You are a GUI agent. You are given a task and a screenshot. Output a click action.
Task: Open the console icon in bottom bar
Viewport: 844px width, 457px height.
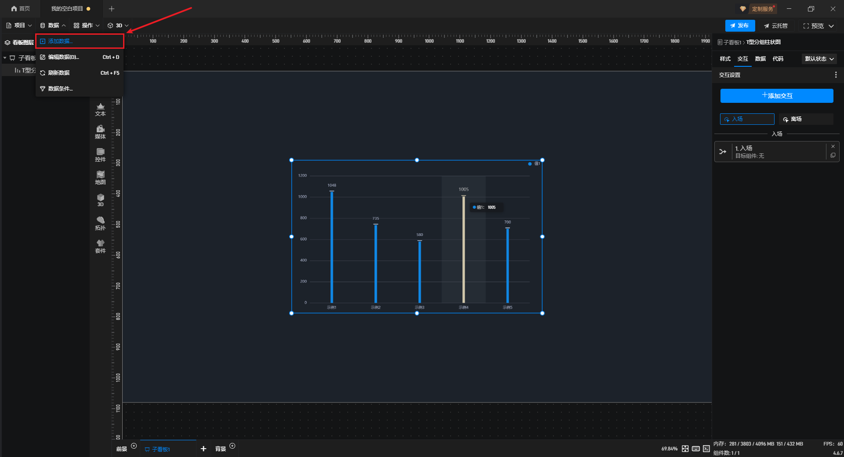pos(706,449)
